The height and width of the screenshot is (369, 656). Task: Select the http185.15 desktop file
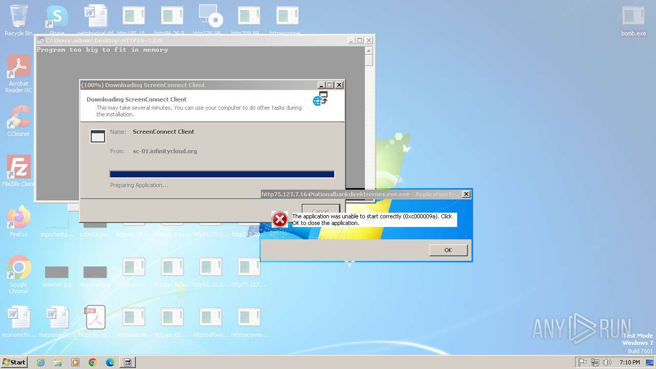point(134,20)
